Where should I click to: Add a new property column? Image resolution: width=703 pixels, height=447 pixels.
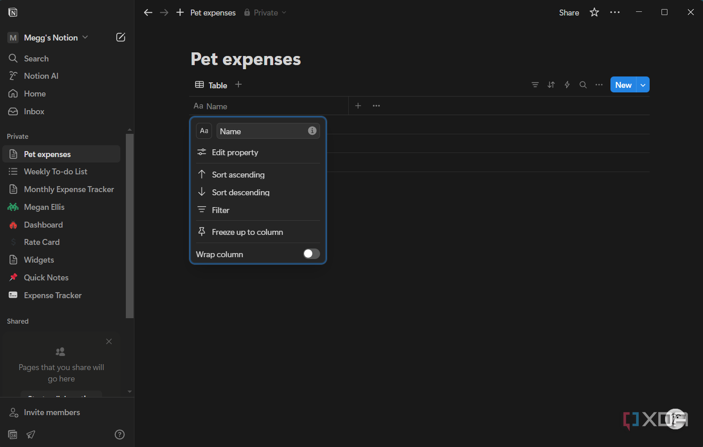[x=358, y=106]
